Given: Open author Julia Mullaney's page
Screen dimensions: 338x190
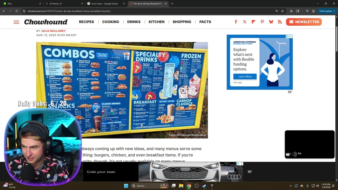Looking at the screenshot, I should click(53, 31).
